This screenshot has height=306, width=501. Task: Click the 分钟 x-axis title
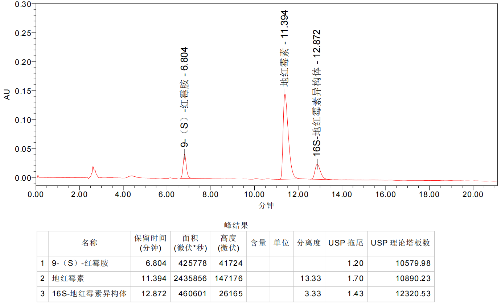click(x=266, y=206)
